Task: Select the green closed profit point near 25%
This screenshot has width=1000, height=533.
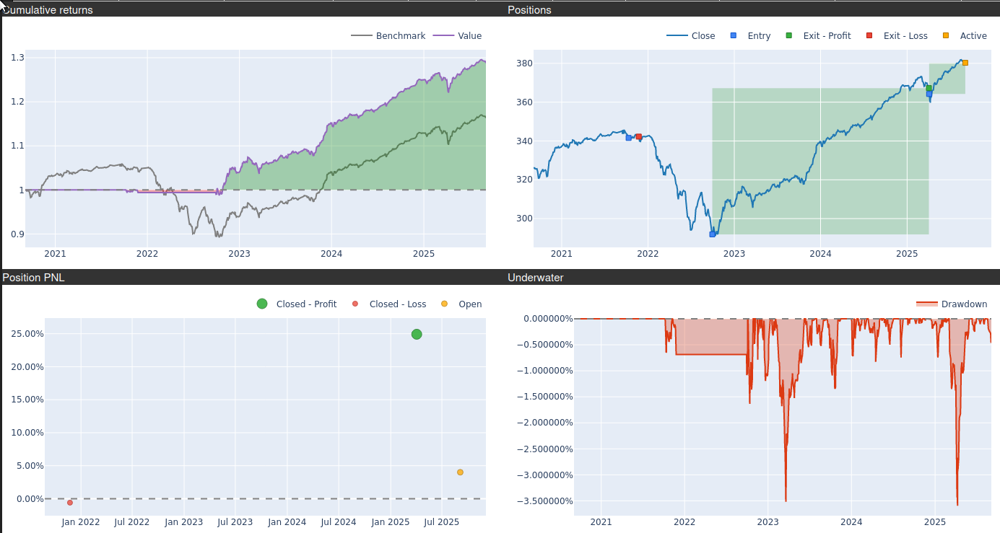Action: coord(417,334)
